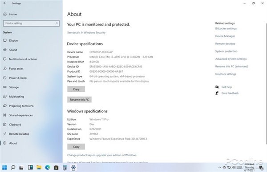This screenshot has width=267, height=172.
Task: Open Change product key or upgrade link
Action: click(x=102, y=155)
